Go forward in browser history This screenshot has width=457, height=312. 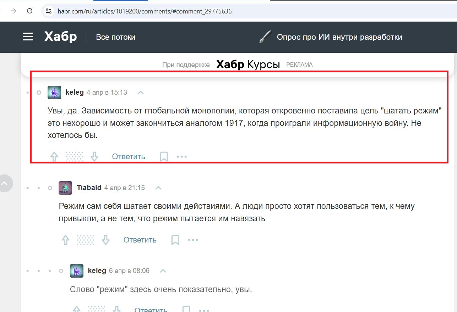click(x=14, y=11)
